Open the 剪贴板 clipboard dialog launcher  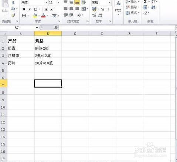pyautogui.click(x=17, y=21)
